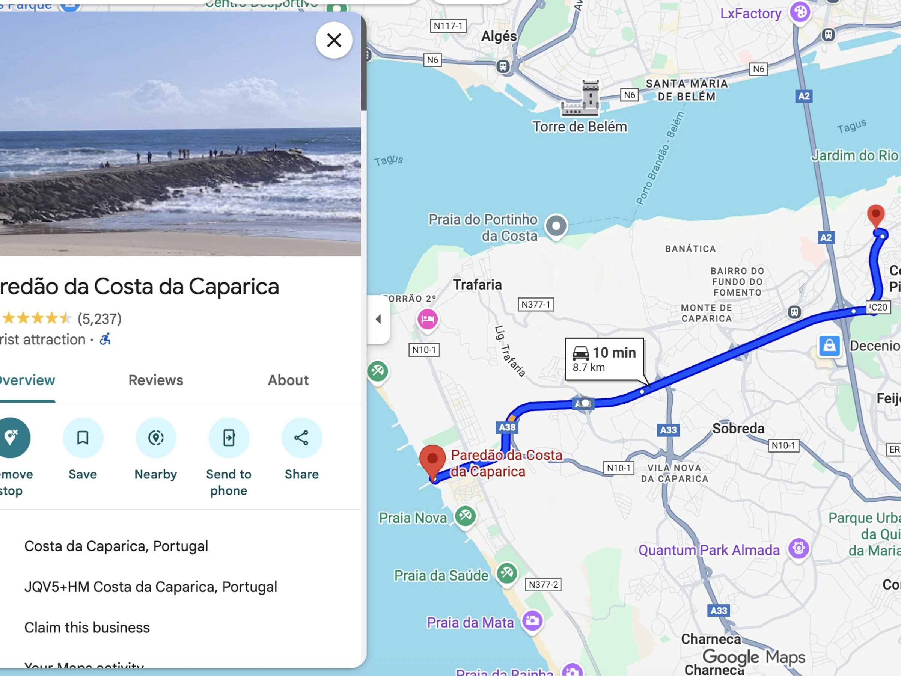Search Nearby places
Screen dimensions: 901x676
155,438
